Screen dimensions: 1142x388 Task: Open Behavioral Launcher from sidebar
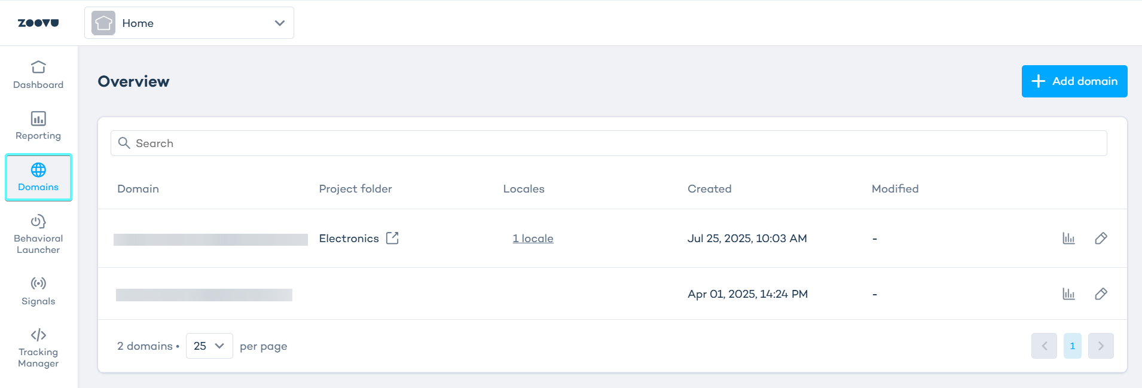click(x=38, y=234)
